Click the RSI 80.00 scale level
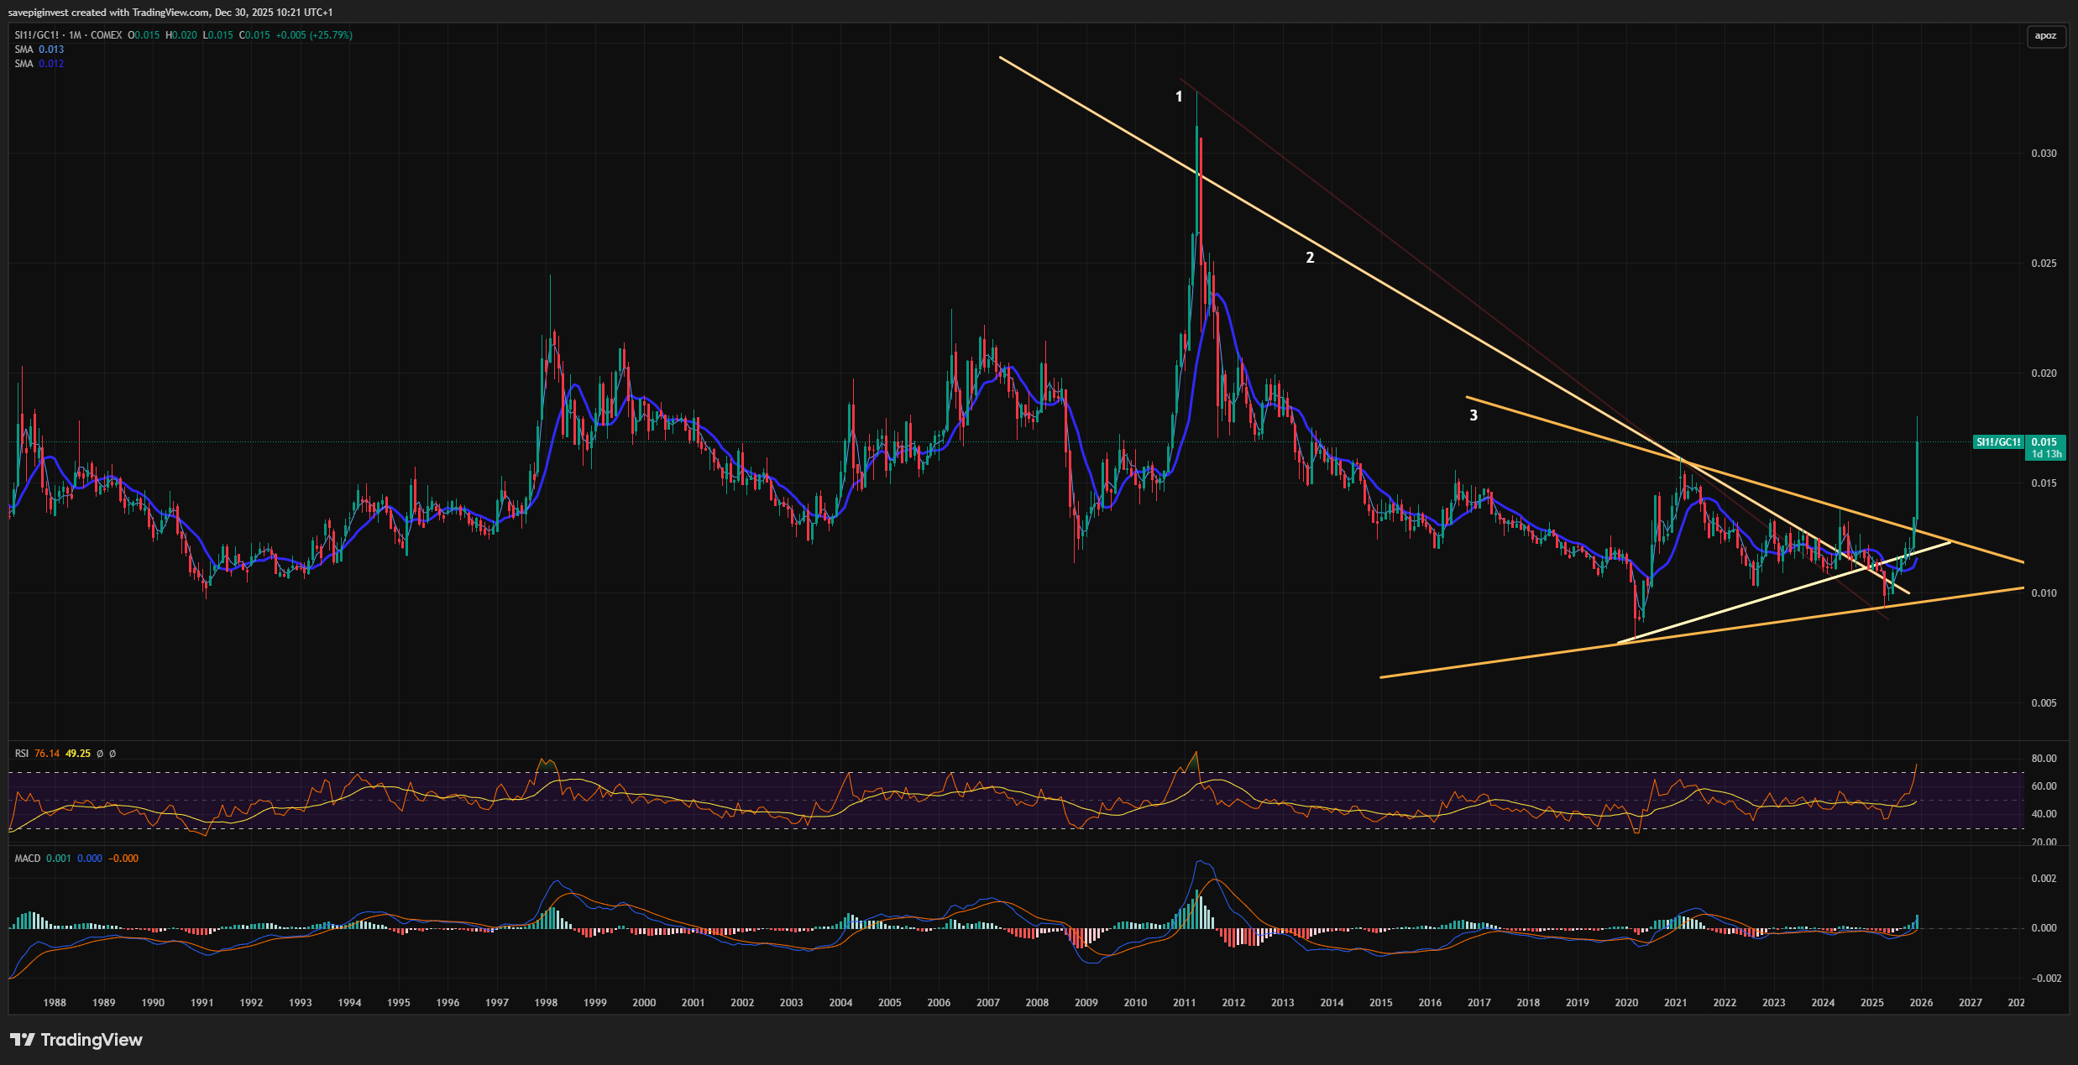Viewport: 2078px width, 1065px height. [2044, 759]
